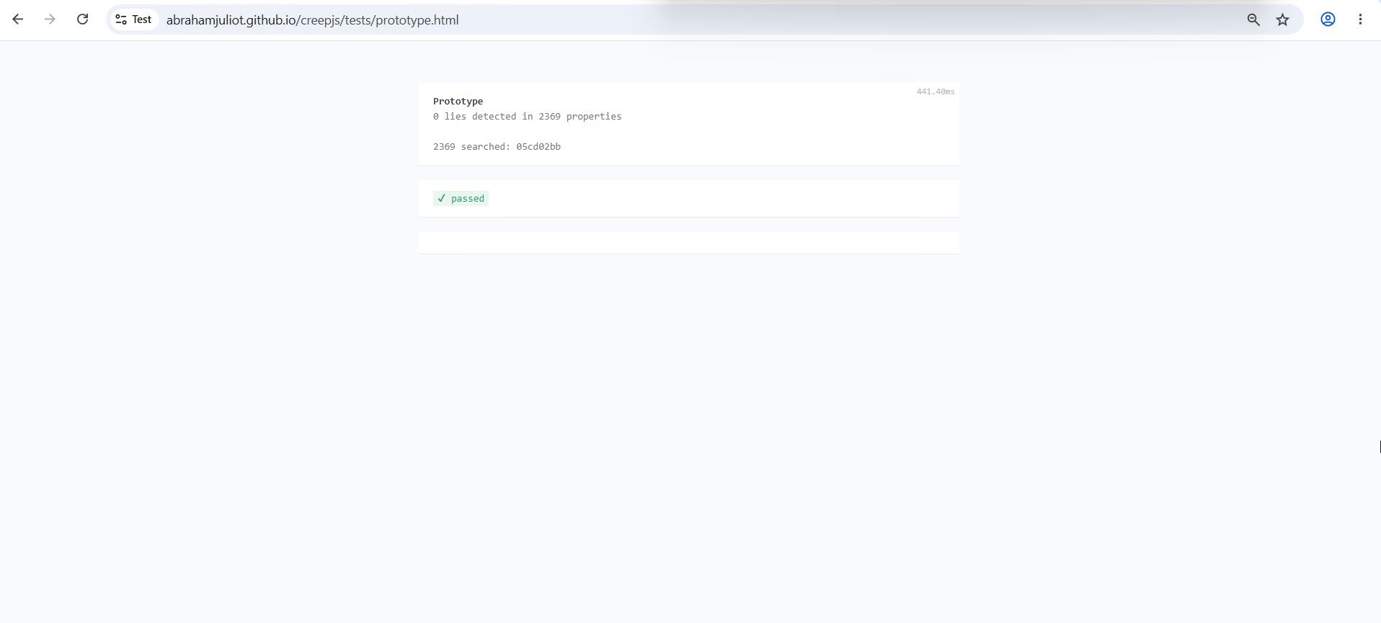Bookmark this page with the star icon
Screen dimensions: 1381x623
point(1282,20)
